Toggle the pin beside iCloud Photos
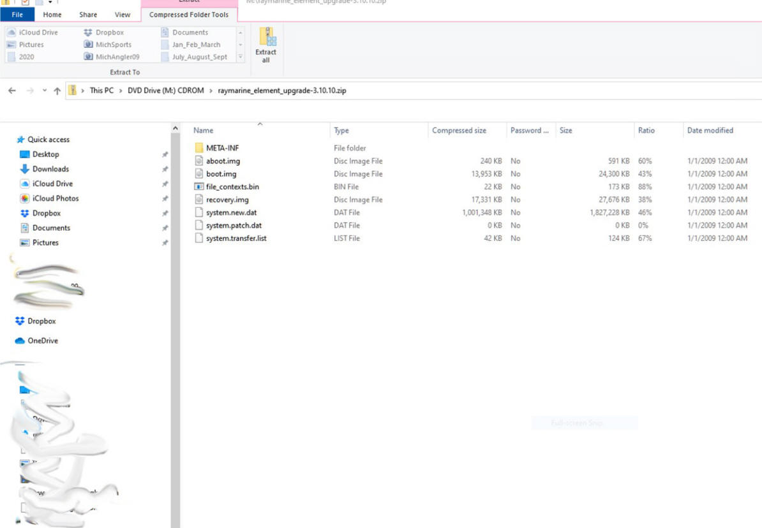 pos(165,199)
